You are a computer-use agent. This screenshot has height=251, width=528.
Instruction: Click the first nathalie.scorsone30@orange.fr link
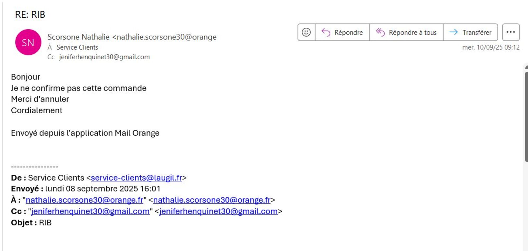84,200
